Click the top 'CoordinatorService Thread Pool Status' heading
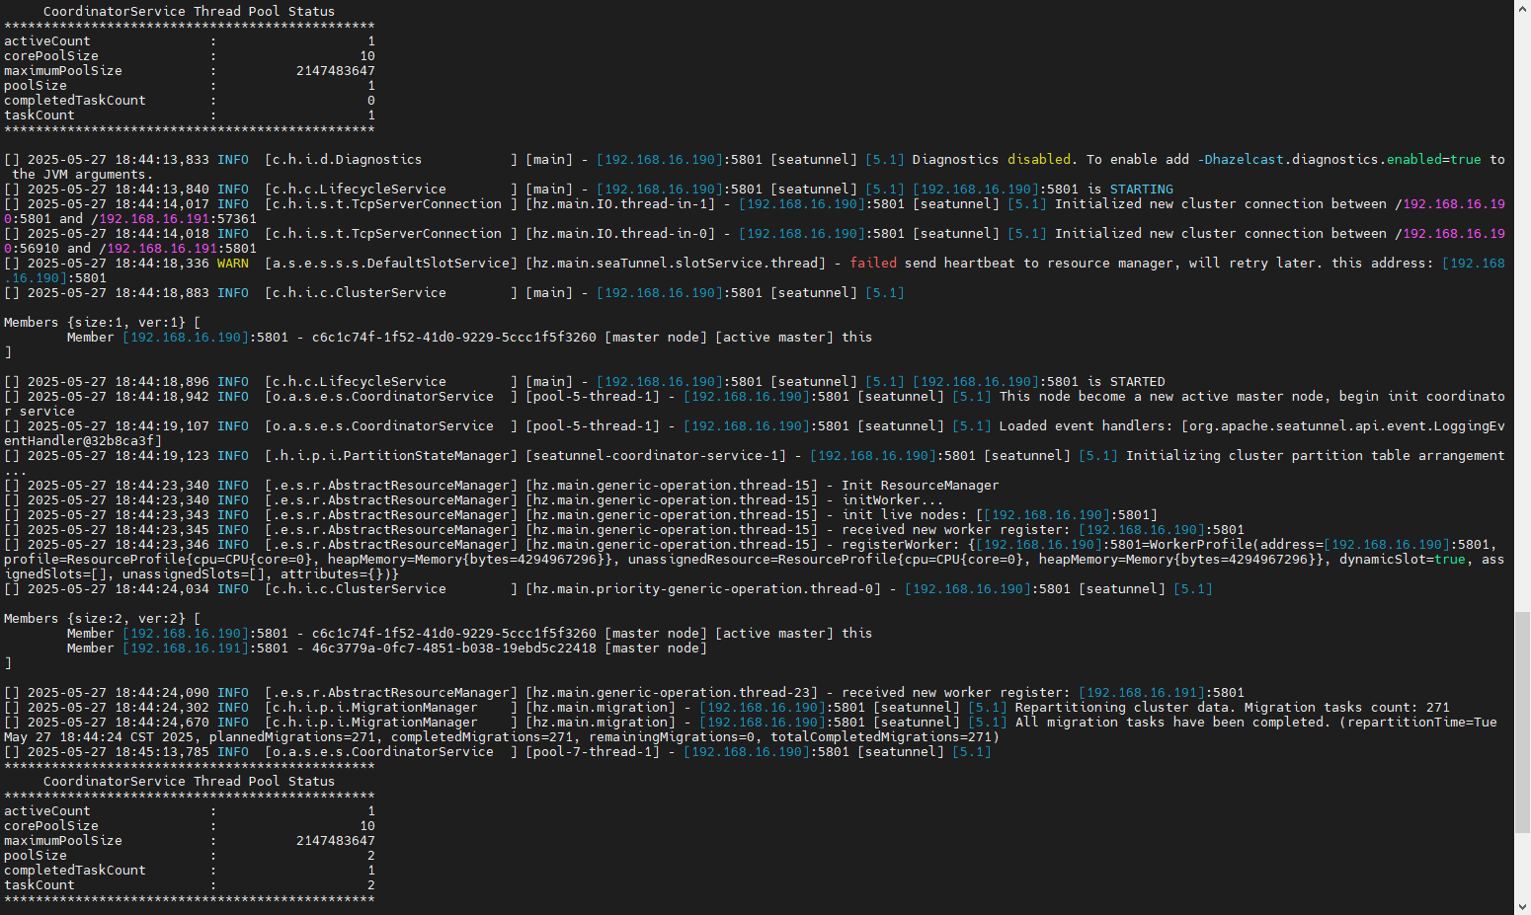The height and width of the screenshot is (915, 1531). click(189, 12)
